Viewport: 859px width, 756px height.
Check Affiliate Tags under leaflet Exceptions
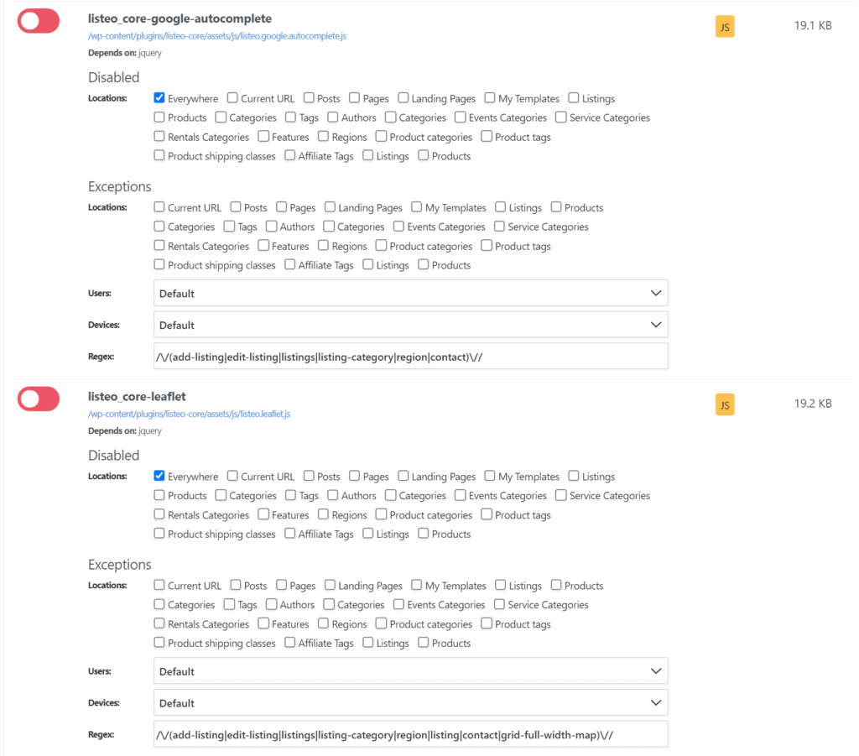tap(289, 643)
